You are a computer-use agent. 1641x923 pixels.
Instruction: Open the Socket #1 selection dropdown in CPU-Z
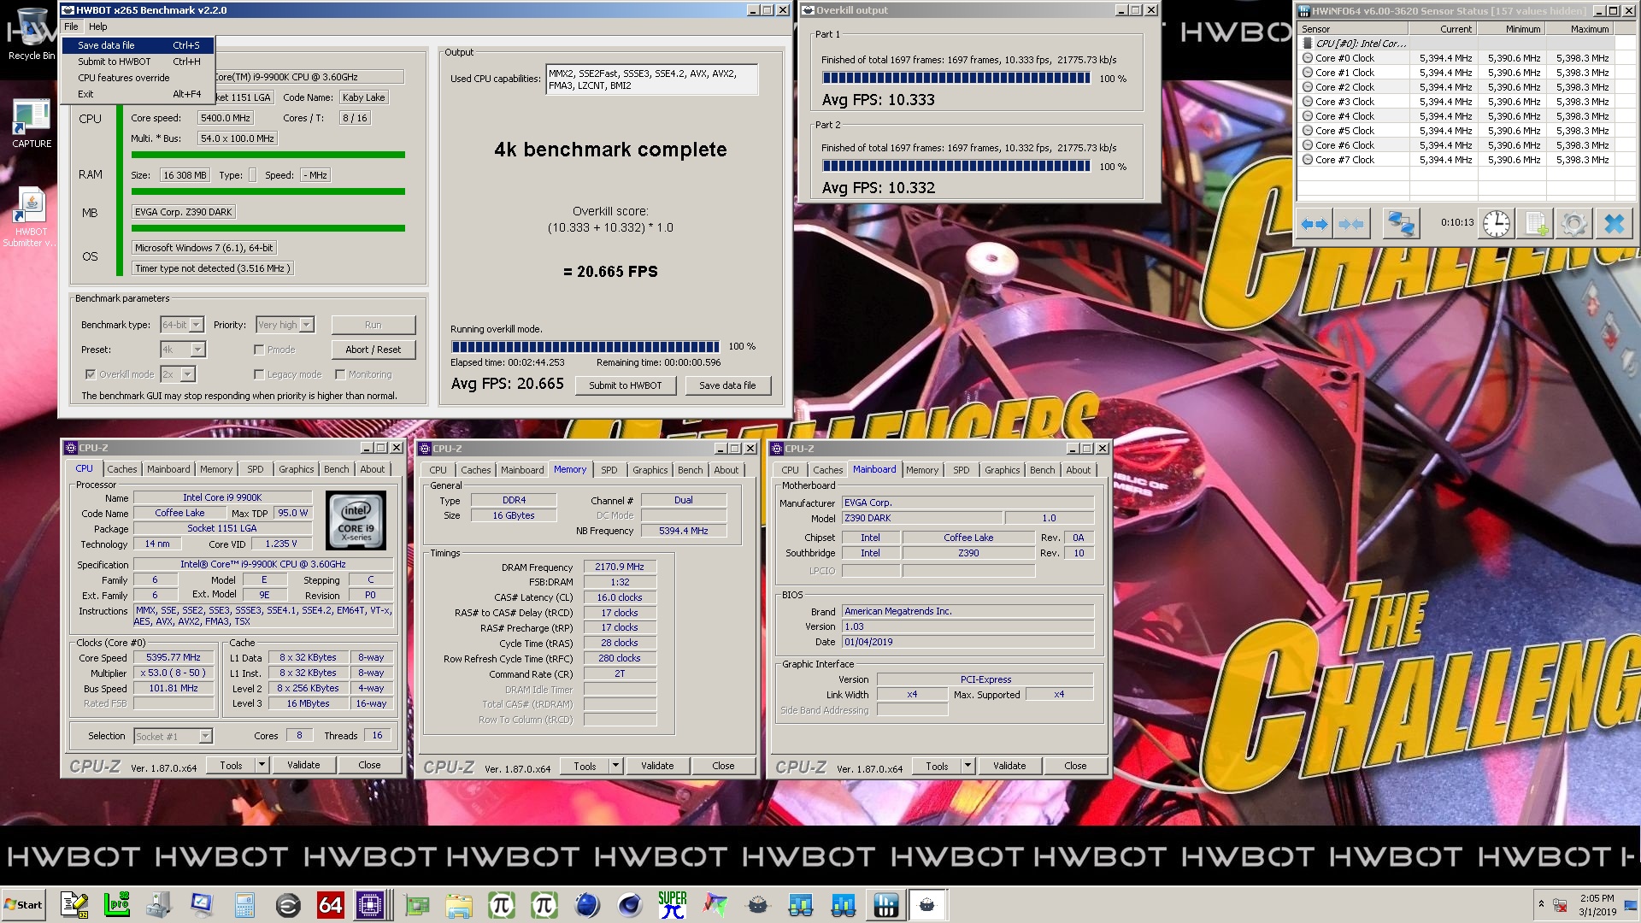pyautogui.click(x=173, y=736)
